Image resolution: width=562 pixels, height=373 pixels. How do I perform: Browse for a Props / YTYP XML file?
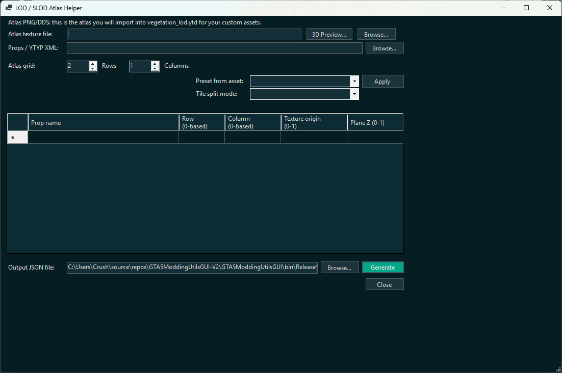[384, 47]
